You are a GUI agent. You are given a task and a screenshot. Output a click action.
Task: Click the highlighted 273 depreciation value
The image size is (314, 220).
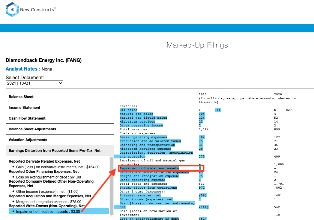tap(202, 157)
